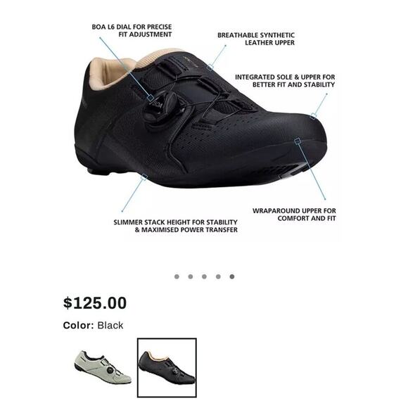Select the third carousel pagination dot
Screen dimensions: 408x408
[204, 276]
